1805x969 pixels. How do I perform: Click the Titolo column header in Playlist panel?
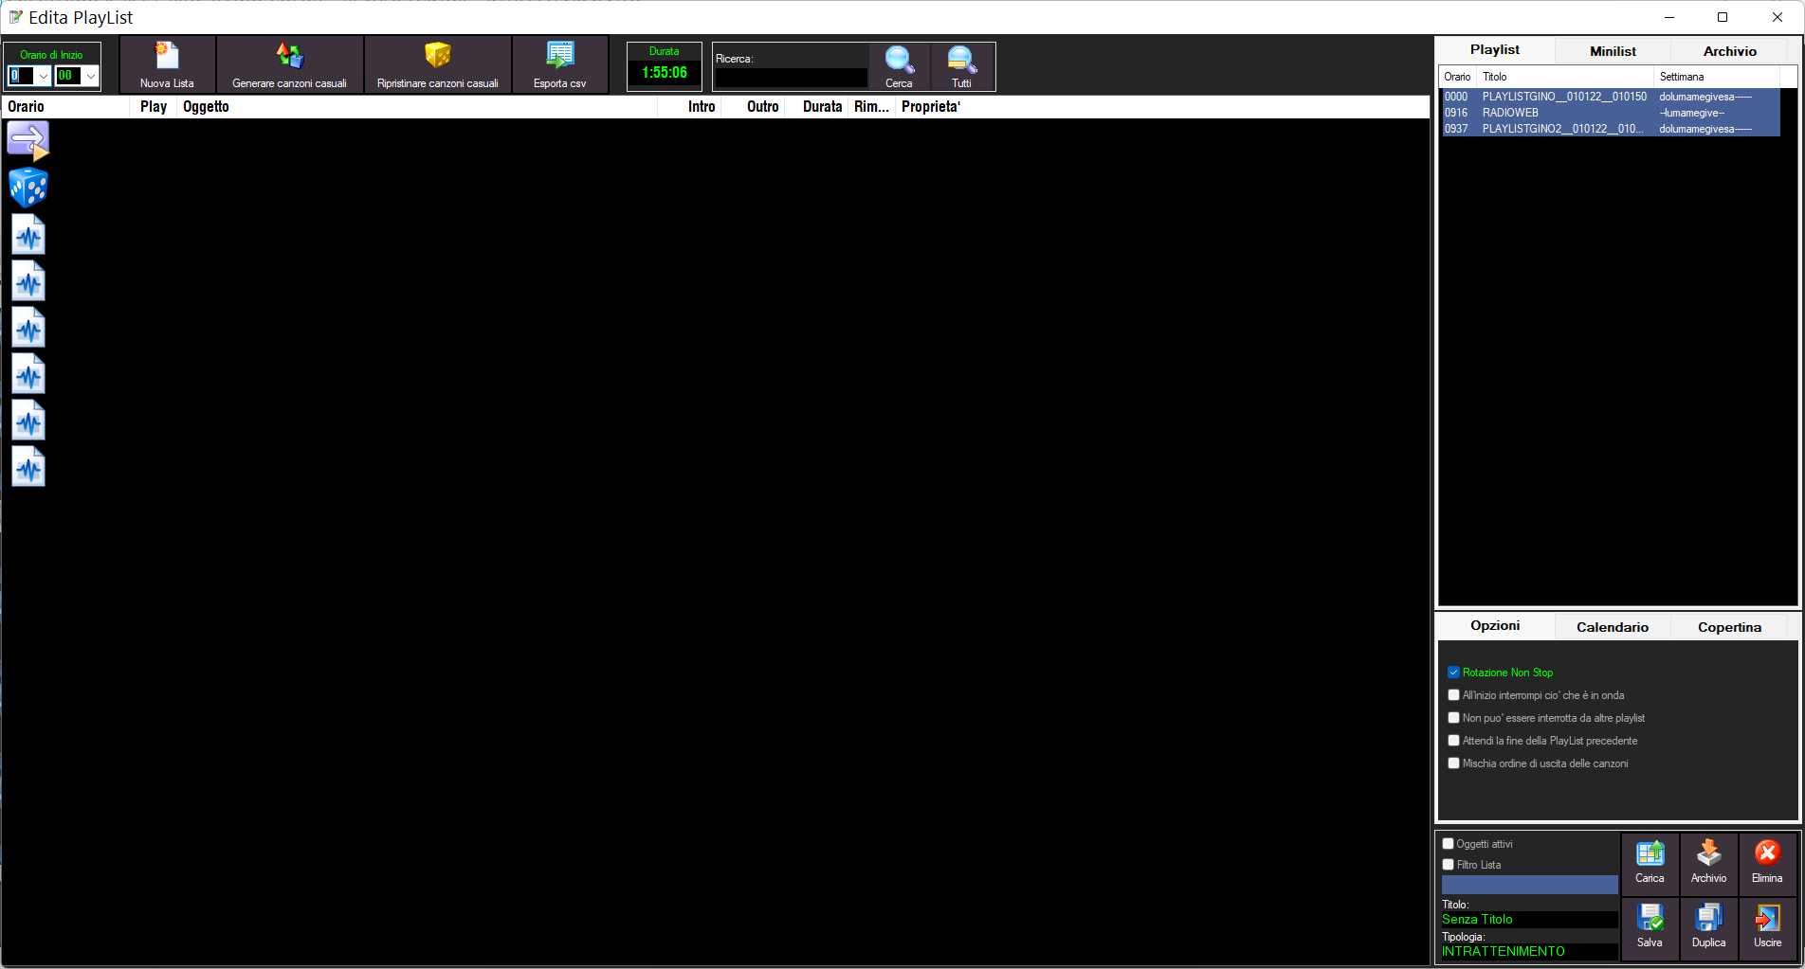(x=1565, y=77)
